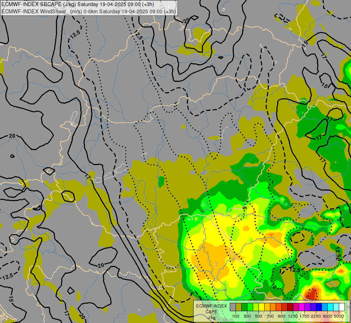This screenshot has height=323, width=351.
Task: Select the indigo swatch before the 2250 tick
Action: 313,307
